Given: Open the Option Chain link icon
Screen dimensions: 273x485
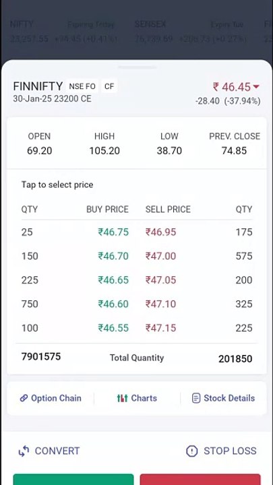Looking at the screenshot, I should coord(24,398).
